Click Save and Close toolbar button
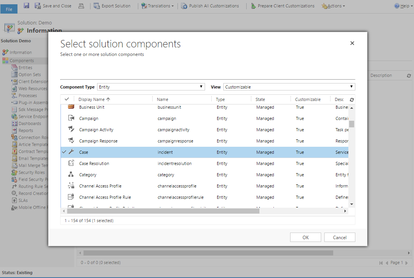Screen dimensions: 414x278 coord(53,6)
